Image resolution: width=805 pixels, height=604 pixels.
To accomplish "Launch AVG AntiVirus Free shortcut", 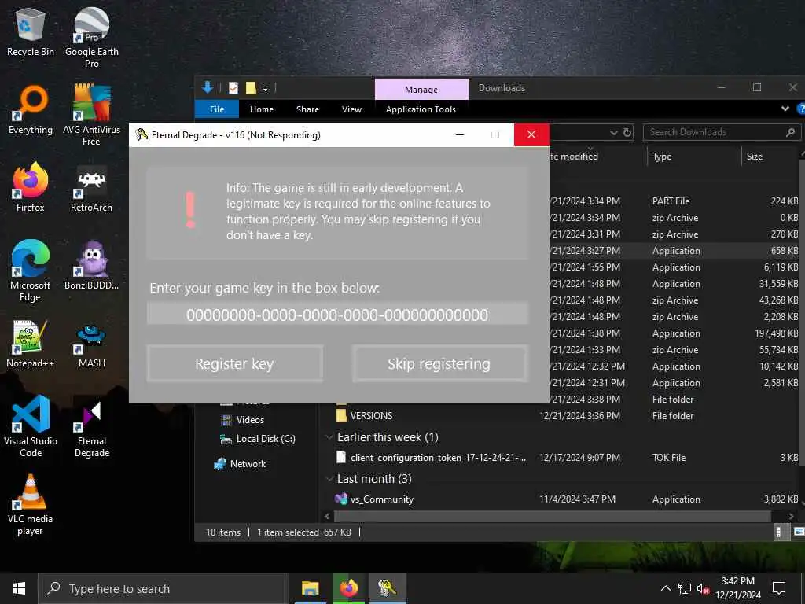I will pyautogui.click(x=91, y=115).
